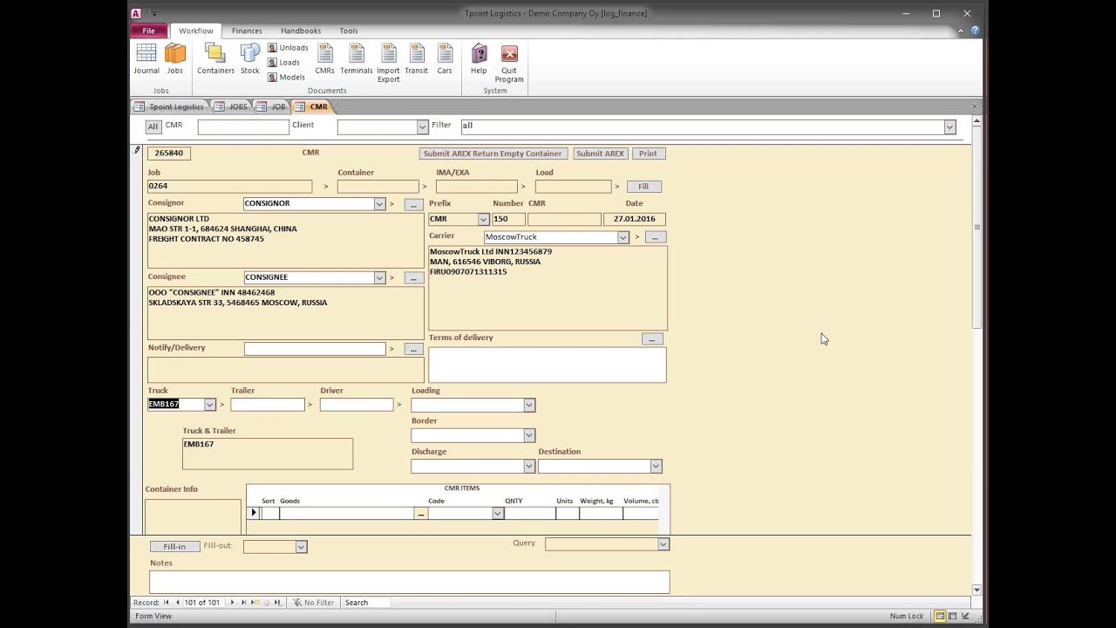Switch to JOB document tab
The image size is (1116, 628).
pyautogui.click(x=272, y=106)
